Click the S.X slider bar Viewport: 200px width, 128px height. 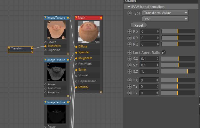point(178,59)
